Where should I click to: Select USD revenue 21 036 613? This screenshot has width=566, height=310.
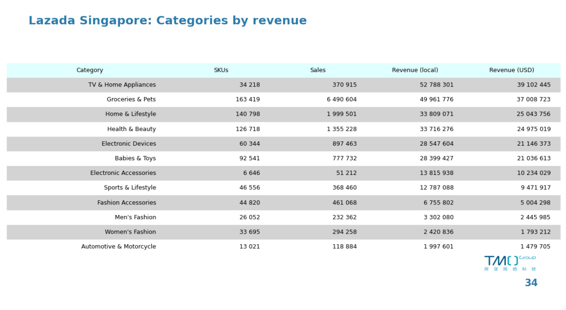[x=534, y=158]
